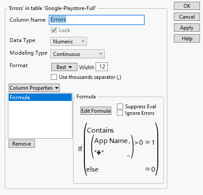Click Edit Formula button

pyautogui.click(x=96, y=111)
